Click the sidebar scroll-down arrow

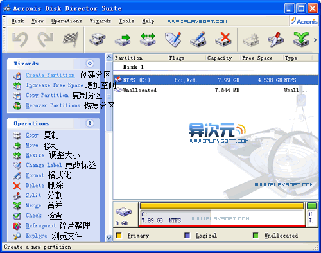tap(109, 238)
